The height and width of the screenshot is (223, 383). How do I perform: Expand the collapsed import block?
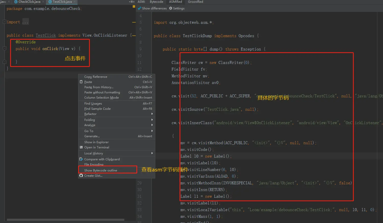[5, 22]
